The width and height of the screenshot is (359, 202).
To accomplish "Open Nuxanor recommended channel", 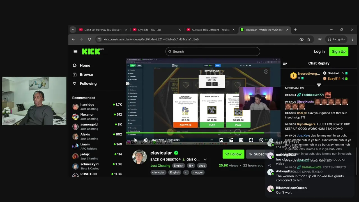I will tap(97, 116).
